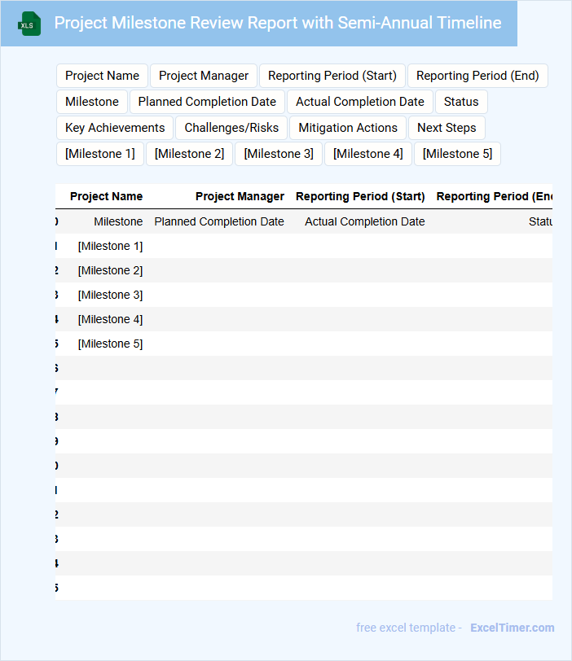The width and height of the screenshot is (572, 661).
Task: Click the Planned Completion Date table cell
Action: tap(219, 221)
